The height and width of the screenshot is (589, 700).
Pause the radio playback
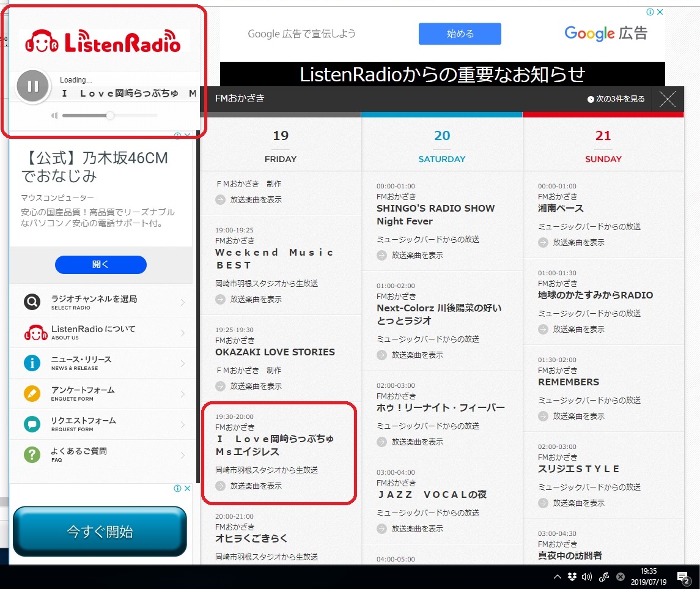pos(32,86)
